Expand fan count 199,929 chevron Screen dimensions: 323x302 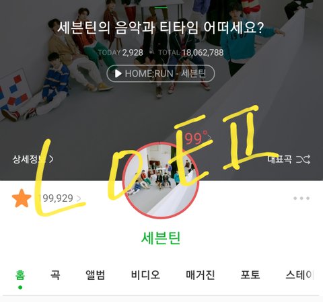pyautogui.click(x=79, y=198)
